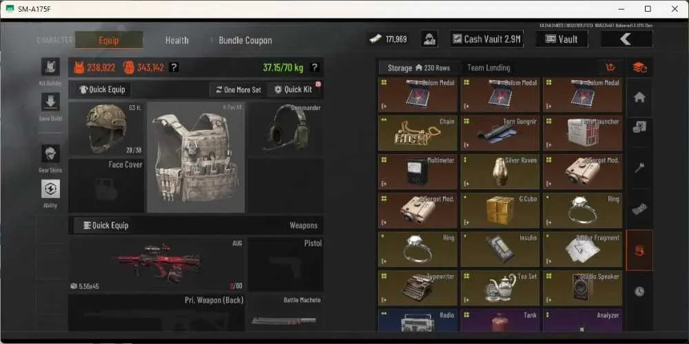The image size is (689, 344).
Task: Open the Quick Kit button
Action: [x=294, y=89]
